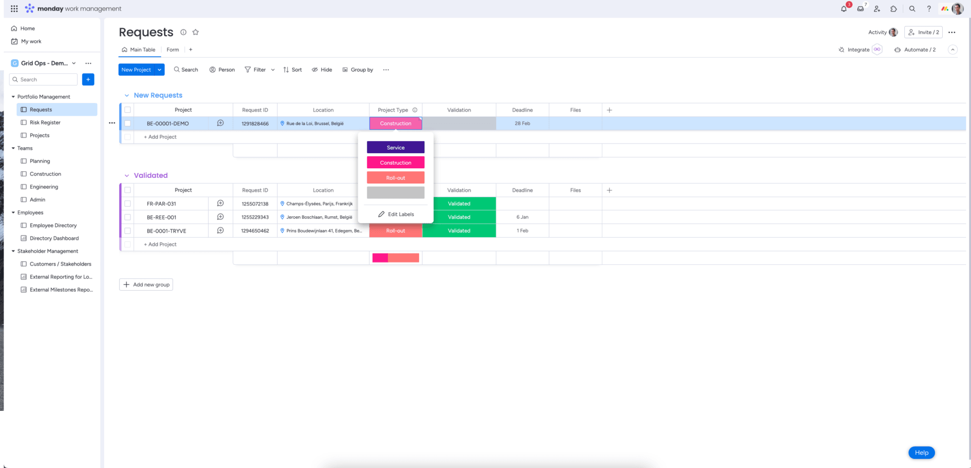Open conversation for BE-0001-TRYVE
This screenshot has width=971, height=468.
(x=220, y=230)
